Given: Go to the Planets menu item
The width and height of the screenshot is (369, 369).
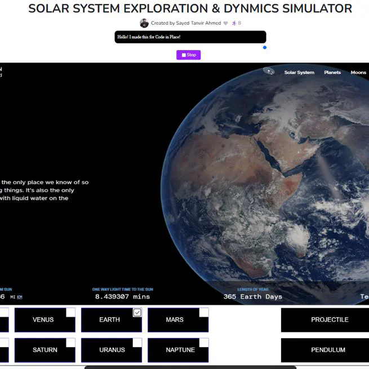Looking at the screenshot, I should click(x=332, y=73).
